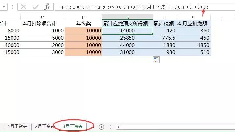Click the 累计税额 cell showing 775.5
Viewport: 235px width, 132px height.
point(164,38)
